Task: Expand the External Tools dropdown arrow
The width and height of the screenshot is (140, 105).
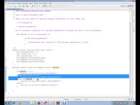Action: [29, 6]
